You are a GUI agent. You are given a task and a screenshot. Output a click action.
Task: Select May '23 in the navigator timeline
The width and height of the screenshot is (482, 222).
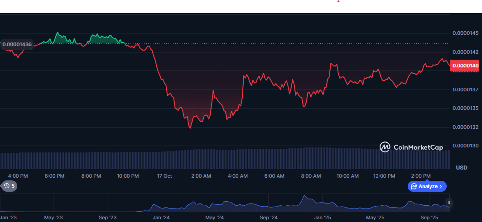pyautogui.click(x=53, y=217)
